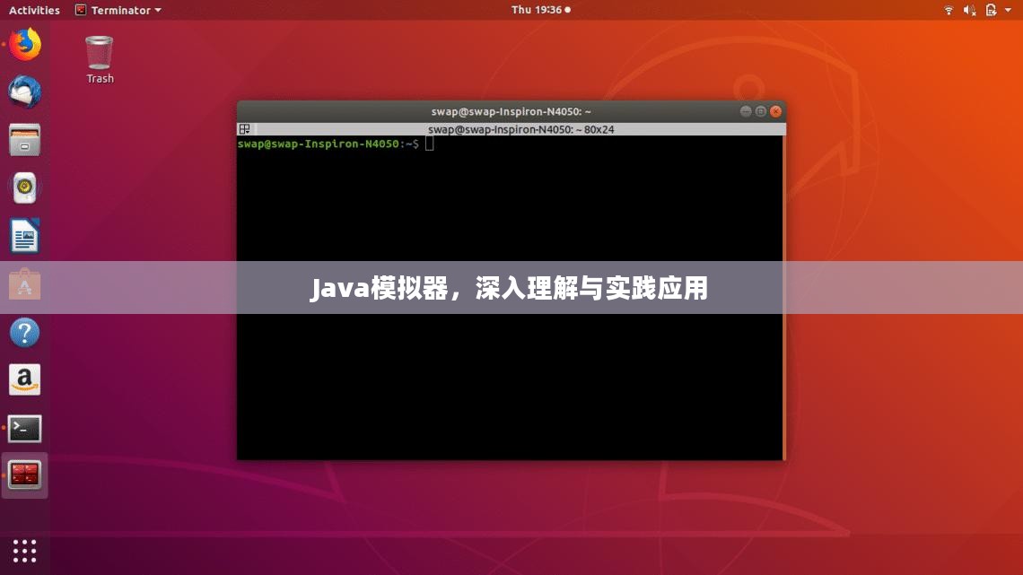Click the Trash label on desktop

pos(100,78)
